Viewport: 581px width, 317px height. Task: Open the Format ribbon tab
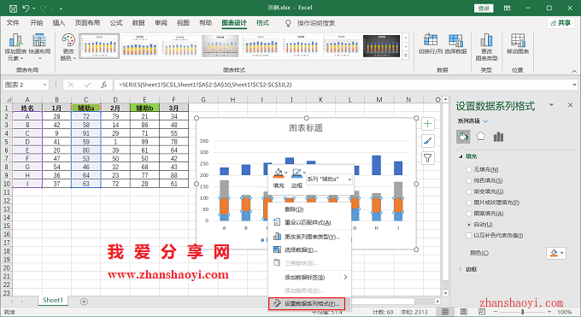(262, 23)
